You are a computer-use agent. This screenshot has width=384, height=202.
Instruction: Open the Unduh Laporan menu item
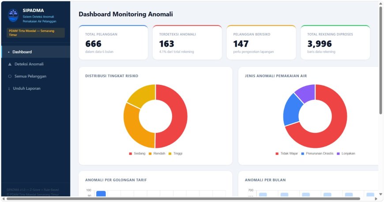36,88
